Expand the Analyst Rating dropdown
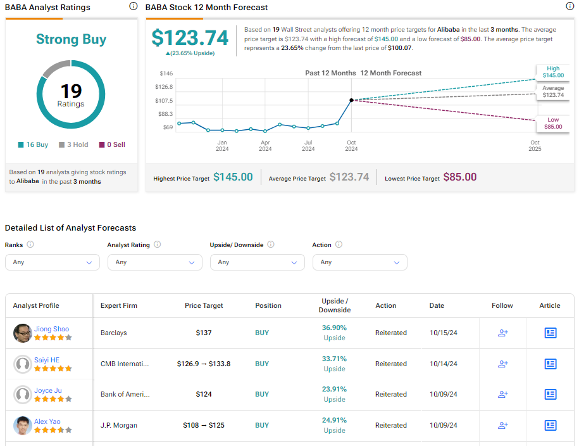Viewport: 579px width, 446px height. click(x=155, y=262)
